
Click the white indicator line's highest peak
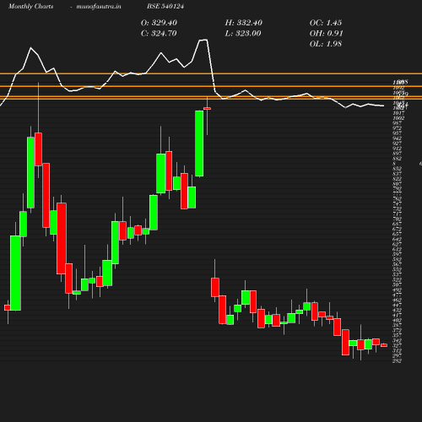click(203, 40)
